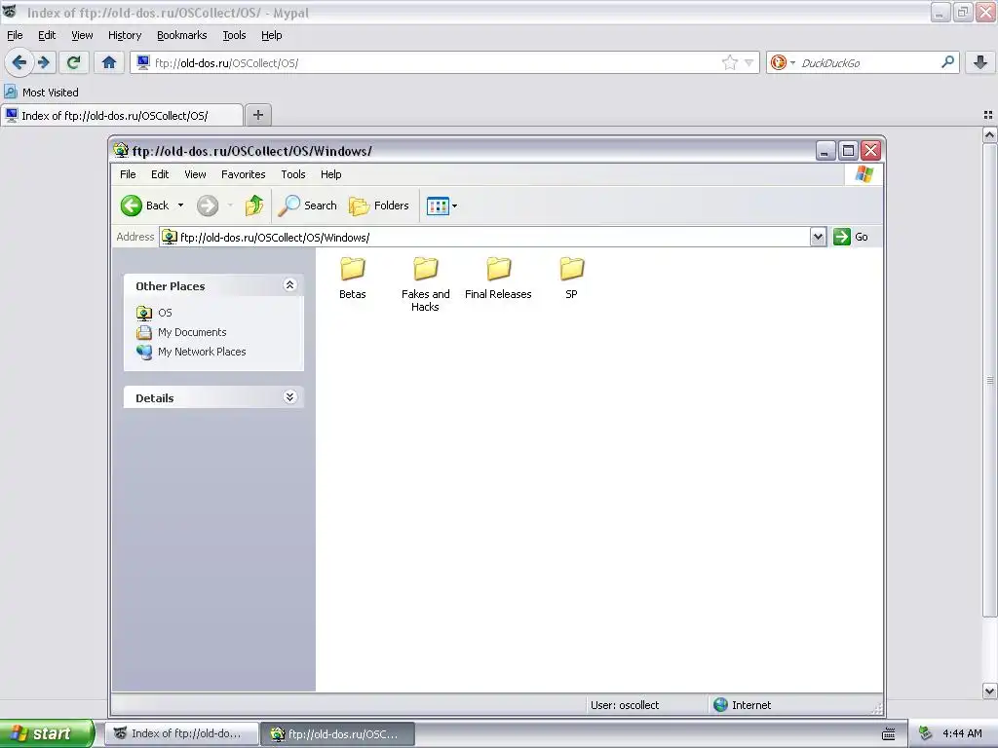Click the Explorer title bar FTP icon

120,151
